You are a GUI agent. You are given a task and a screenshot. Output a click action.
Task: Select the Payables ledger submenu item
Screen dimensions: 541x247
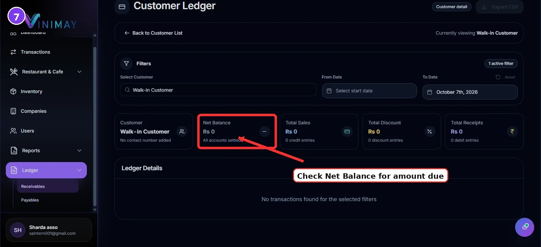pyautogui.click(x=48, y=200)
